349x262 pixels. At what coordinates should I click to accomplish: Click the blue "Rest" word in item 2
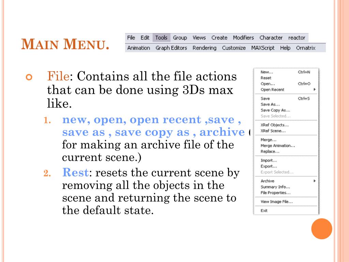point(76,172)
